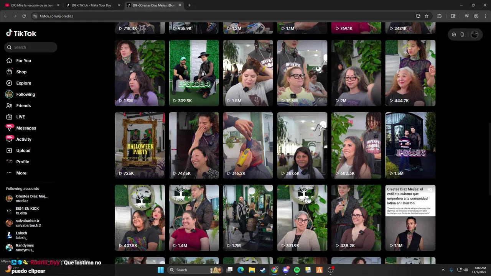View site information icon in address bar

[35, 16]
